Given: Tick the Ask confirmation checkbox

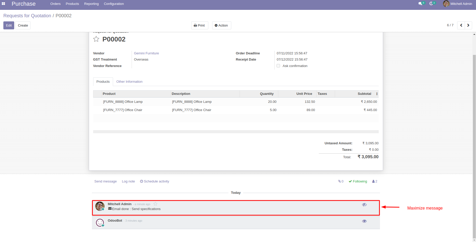Looking at the screenshot, I should click(278, 66).
